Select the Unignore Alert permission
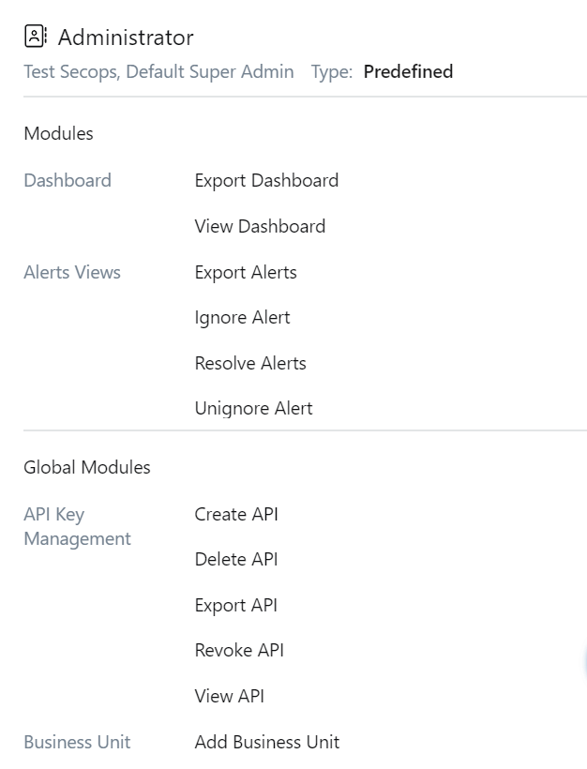Screen dimensions: 587x769 253,408
